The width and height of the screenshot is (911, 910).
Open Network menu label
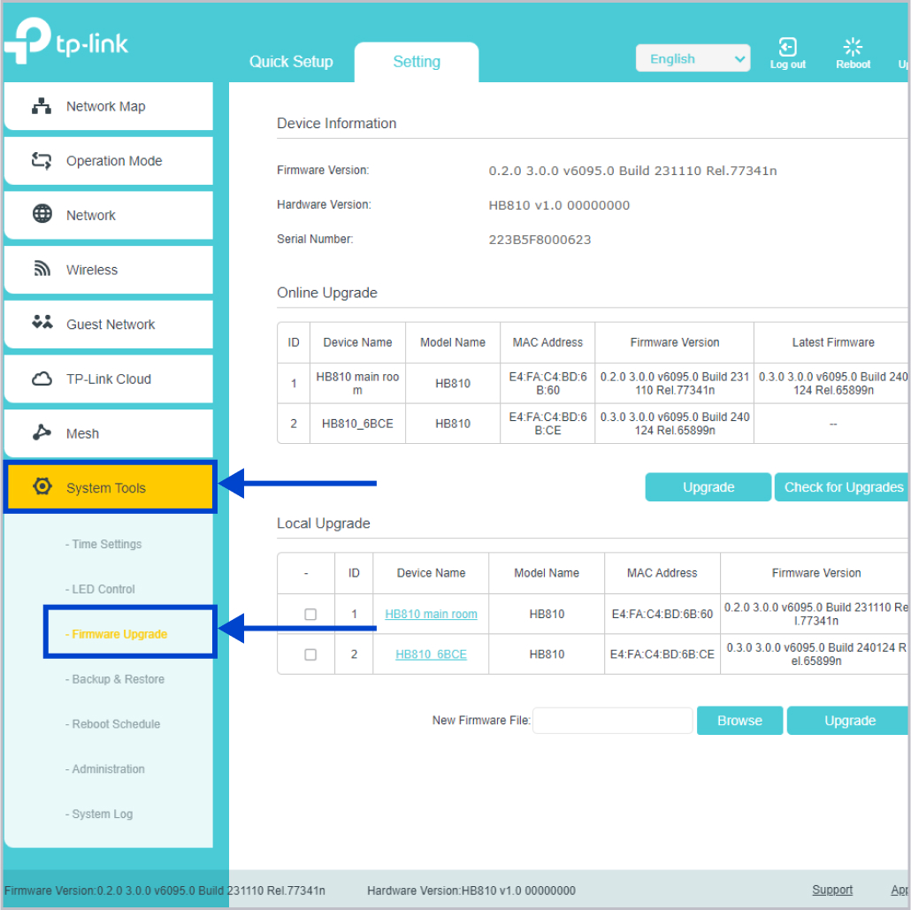tap(90, 216)
